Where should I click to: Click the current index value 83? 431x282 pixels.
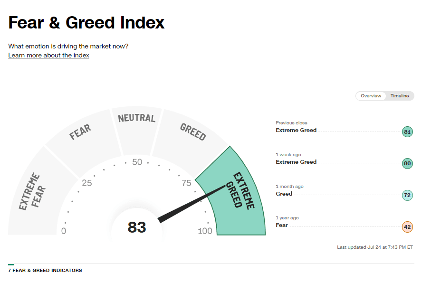pyautogui.click(x=137, y=227)
